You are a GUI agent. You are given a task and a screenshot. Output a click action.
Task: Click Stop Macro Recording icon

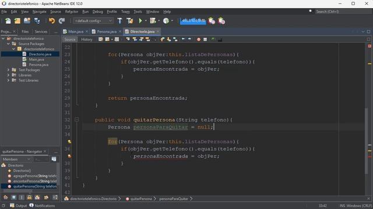205,39
